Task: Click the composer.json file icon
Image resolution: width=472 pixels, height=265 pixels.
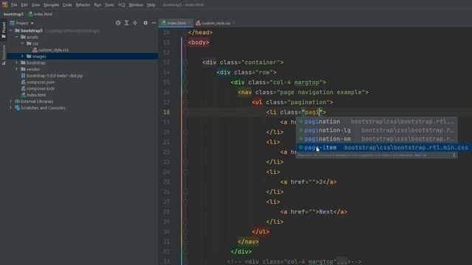Action: [23, 82]
